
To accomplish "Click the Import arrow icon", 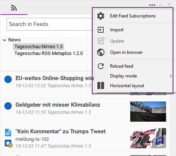I will click(x=100, y=30).
